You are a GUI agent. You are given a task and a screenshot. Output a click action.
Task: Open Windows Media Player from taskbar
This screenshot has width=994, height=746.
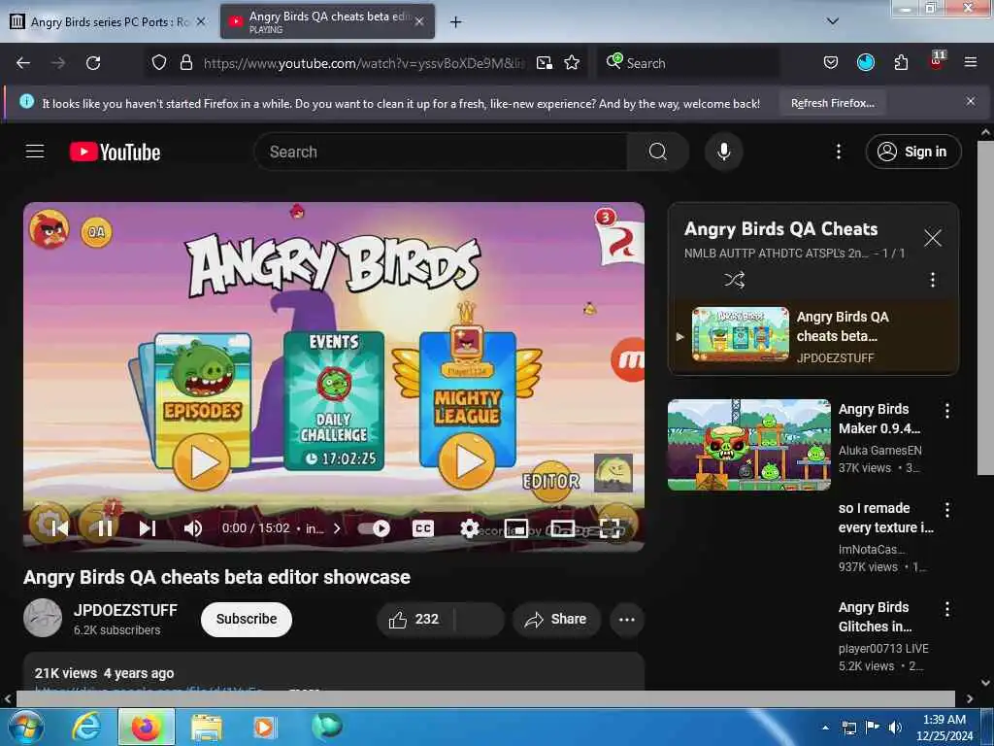264,727
